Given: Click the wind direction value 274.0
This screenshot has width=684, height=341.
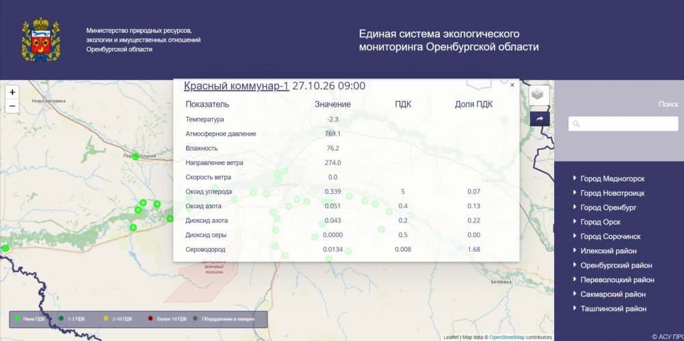Looking at the screenshot, I should (333, 162).
